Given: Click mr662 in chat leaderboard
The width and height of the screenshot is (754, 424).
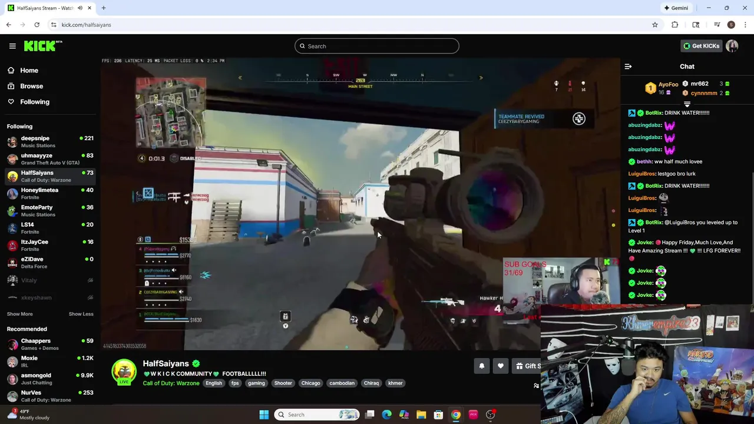Looking at the screenshot, I should pyautogui.click(x=699, y=84).
